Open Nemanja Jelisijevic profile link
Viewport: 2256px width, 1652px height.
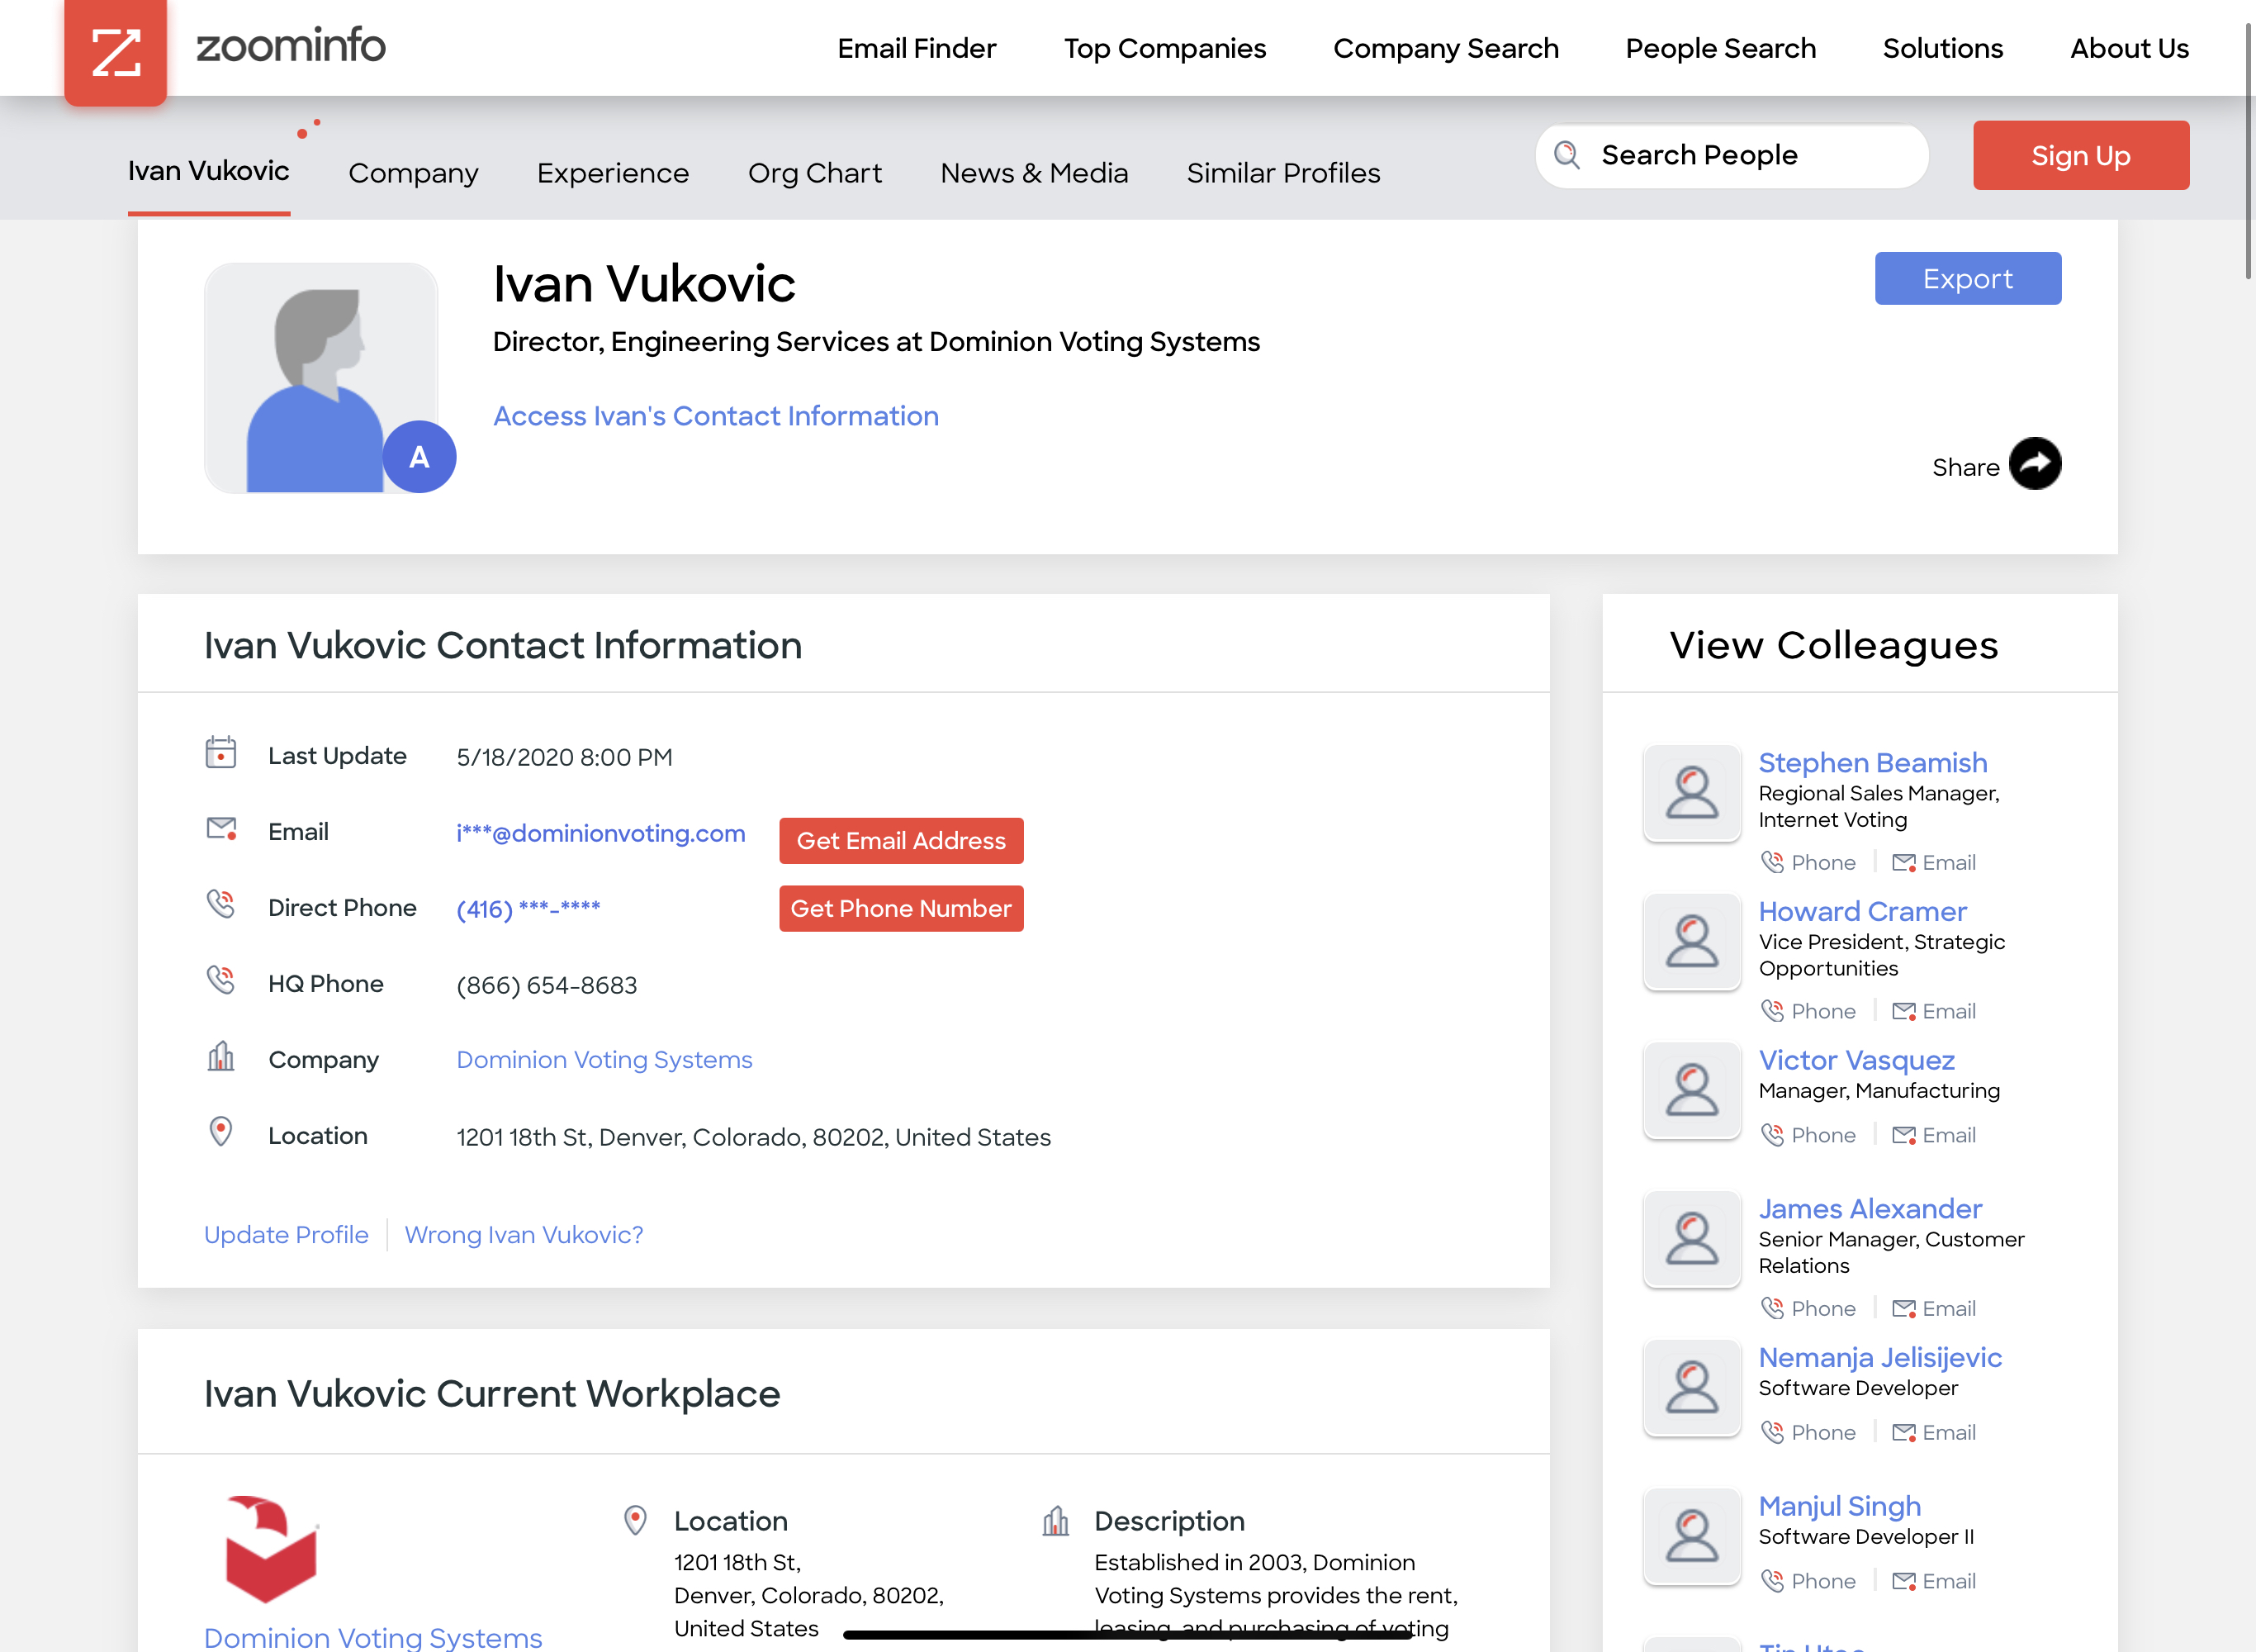coord(1880,1357)
